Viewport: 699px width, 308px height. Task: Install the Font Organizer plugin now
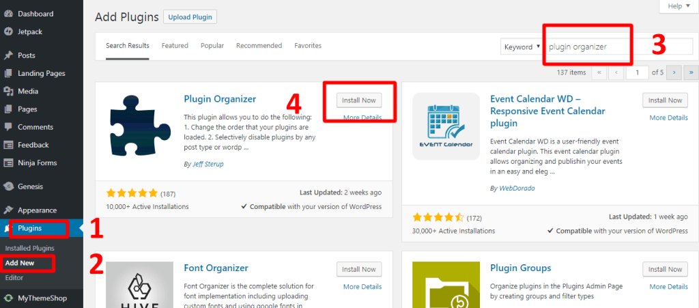tap(359, 269)
